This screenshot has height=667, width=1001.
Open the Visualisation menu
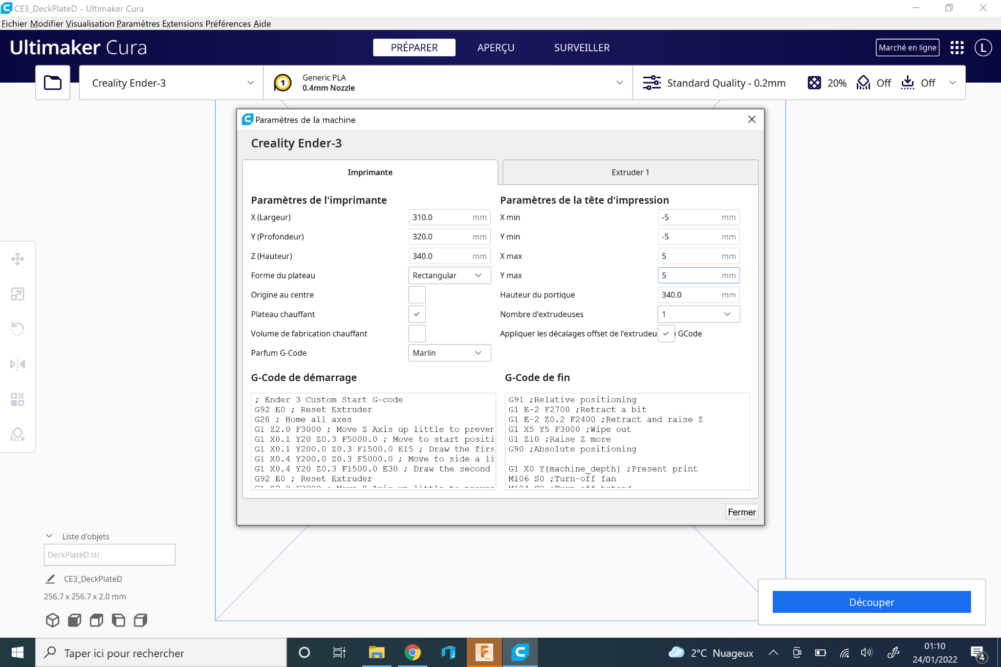coord(90,23)
